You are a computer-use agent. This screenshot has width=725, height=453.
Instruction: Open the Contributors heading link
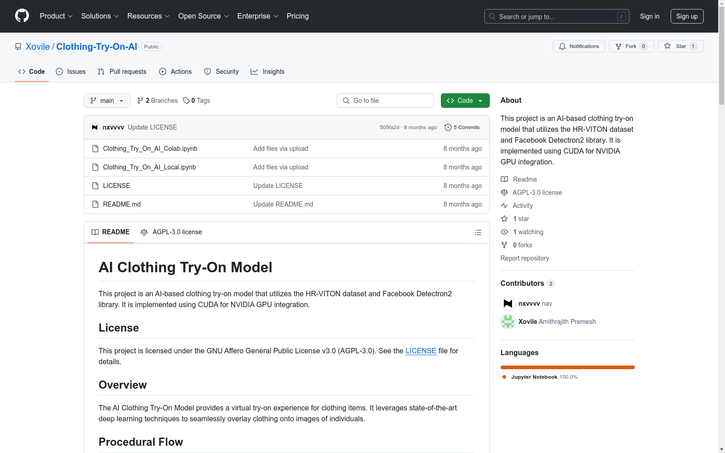pyautogui.click(x=528, y=284)
